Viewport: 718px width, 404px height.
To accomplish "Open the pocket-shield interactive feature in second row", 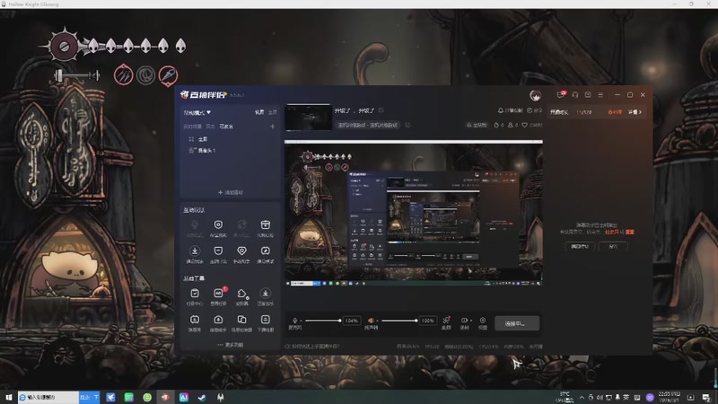I will tap(218, 250).
